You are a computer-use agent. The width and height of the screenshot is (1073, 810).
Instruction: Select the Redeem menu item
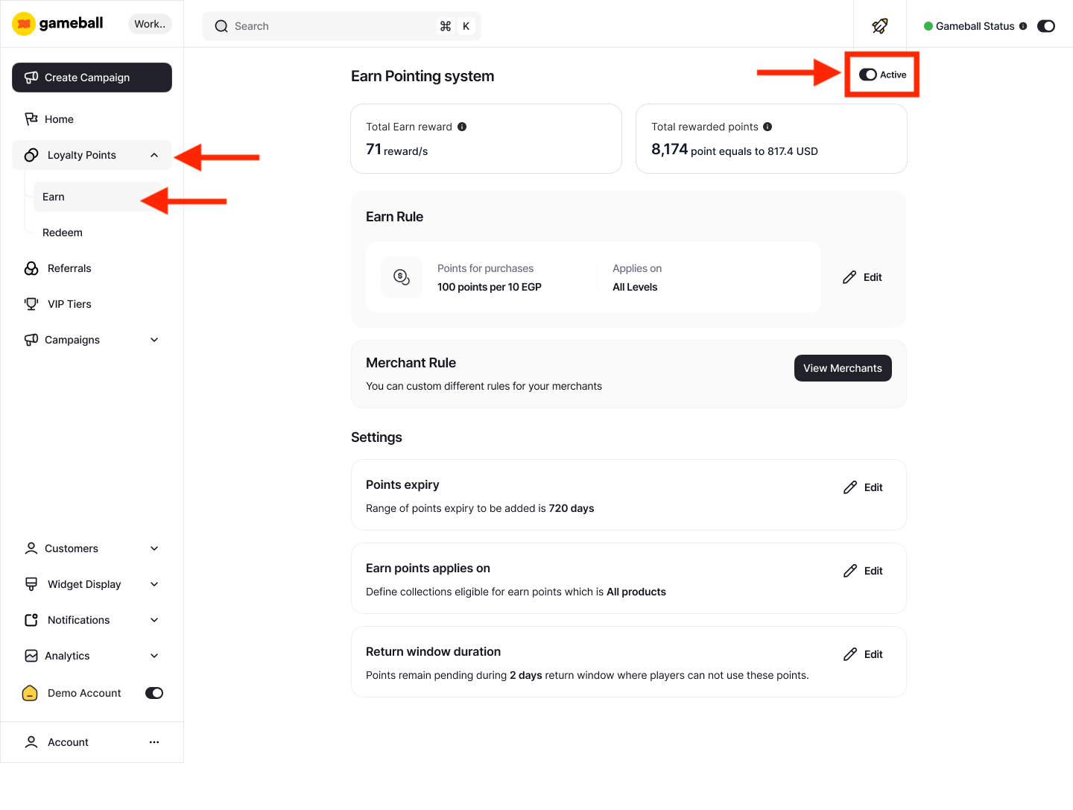tap(63, 232)
